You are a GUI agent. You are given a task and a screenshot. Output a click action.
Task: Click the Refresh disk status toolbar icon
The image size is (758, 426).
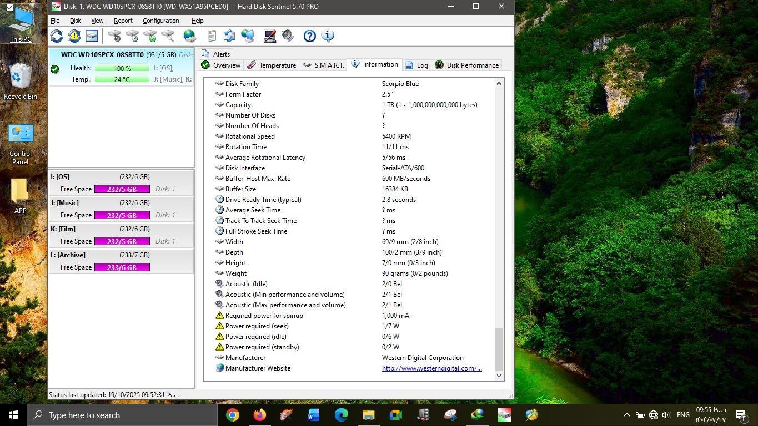pyautogui.click(x=57, y=36)
